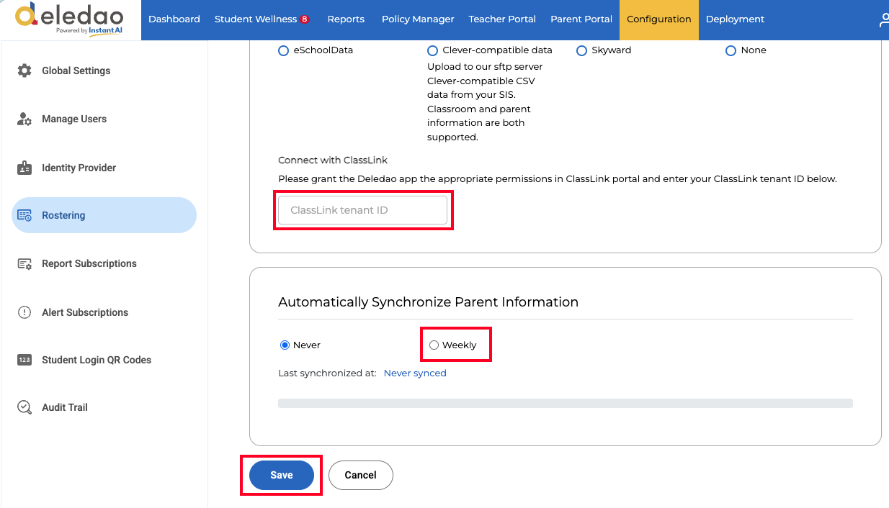The image size is (889, 508).
Task: Click the Report Subscriptions icon
Action: tap(24, 263)
